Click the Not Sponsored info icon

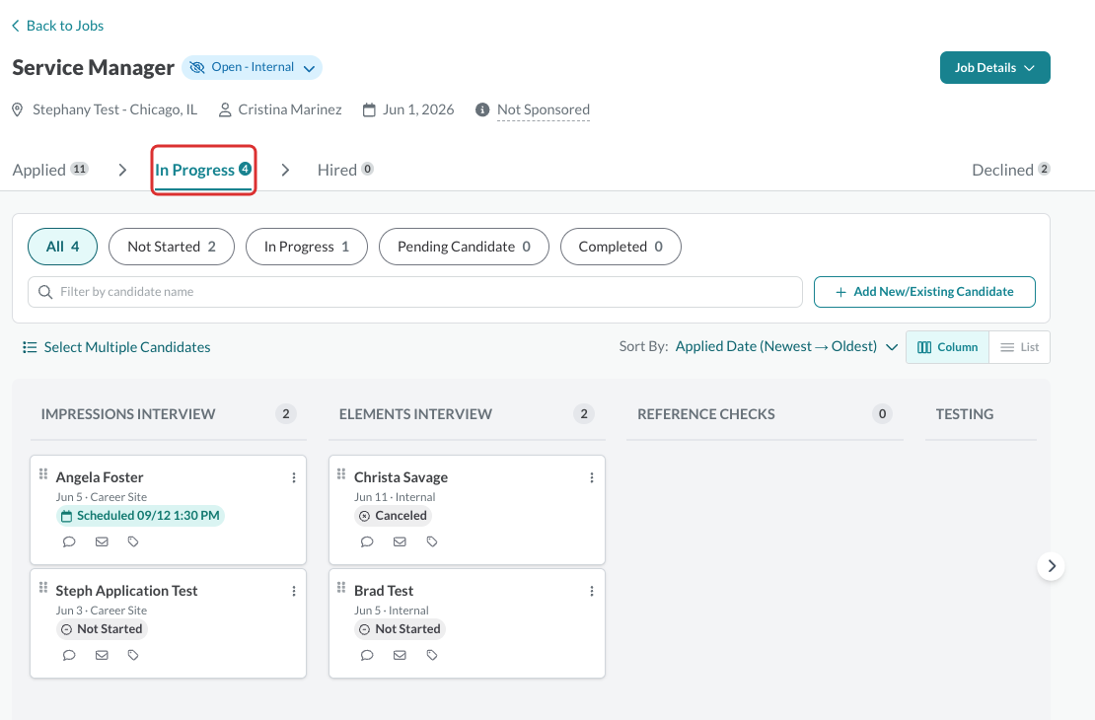pos(481,109)
